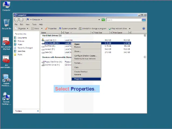Click Configure Shadow Copies... menu entry
Viewport: 172px width, 129px height.
pyautogui.click(x=85, y=56)
